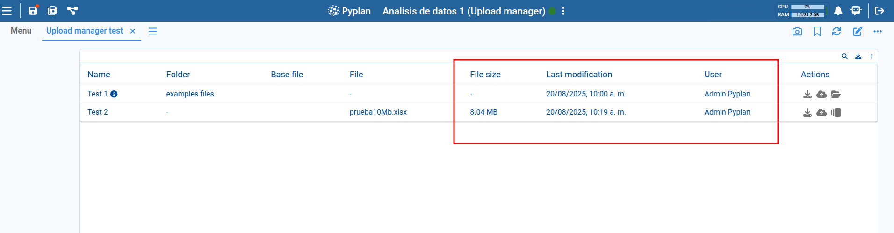Open the code diagram icon in the top bar
This screenshot has width=894, height=233.
point(72,11)
